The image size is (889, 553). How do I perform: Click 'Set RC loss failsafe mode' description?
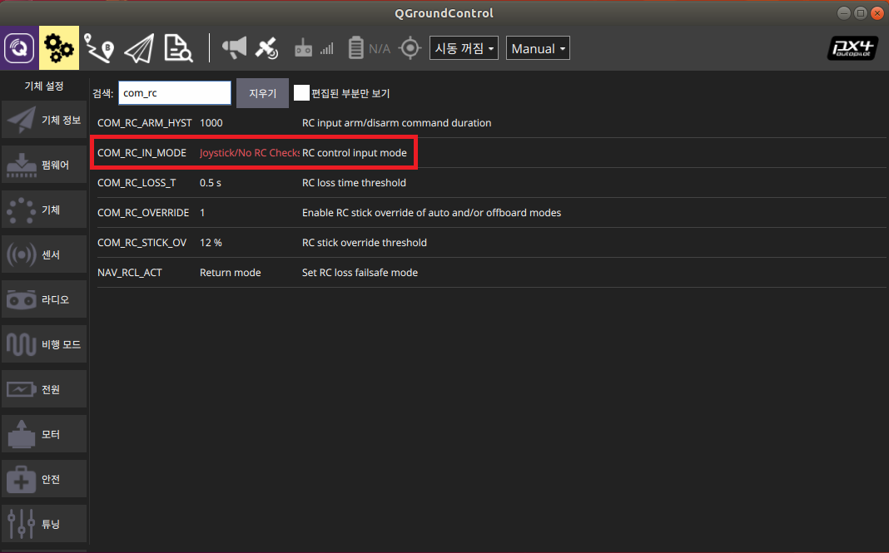tap(360, 273)
